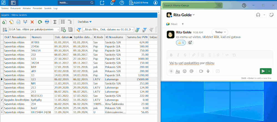Click the Search Visma Group field
Viewport: 277px width, 122px height.
[192, 6]
